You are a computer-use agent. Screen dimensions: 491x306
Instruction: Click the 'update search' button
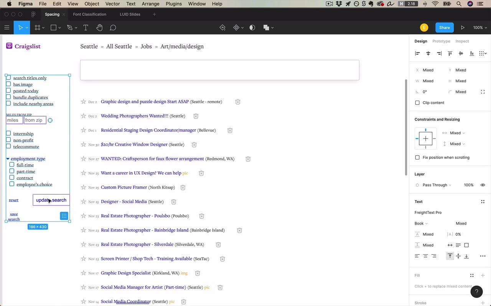tap(51, 200)
